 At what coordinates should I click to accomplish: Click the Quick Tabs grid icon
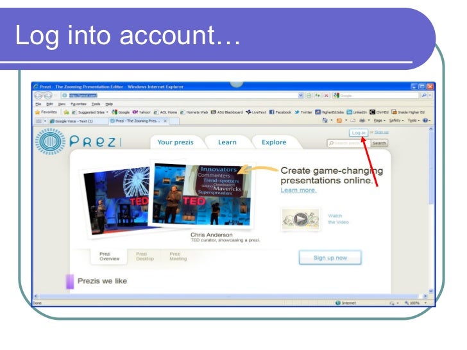(x=38, y=121)
